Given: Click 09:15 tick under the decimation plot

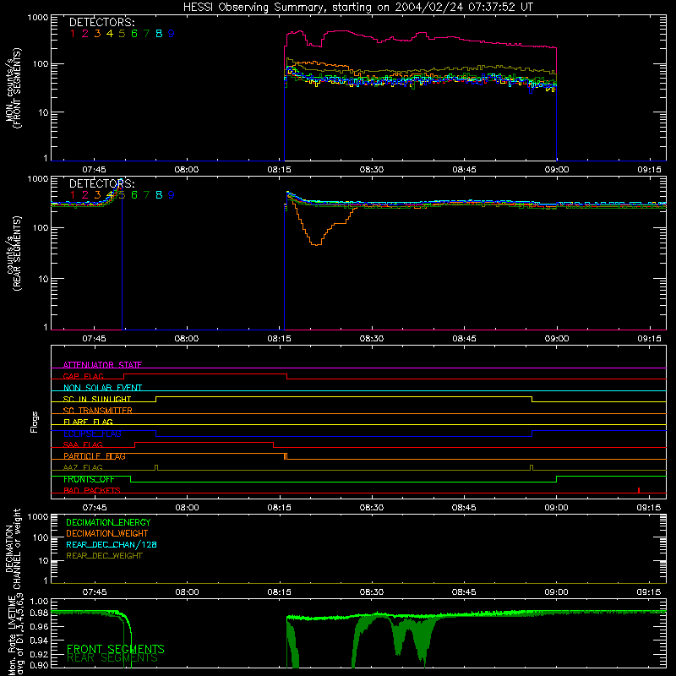Looking at the screenshot, I should (x=649, y=592).
